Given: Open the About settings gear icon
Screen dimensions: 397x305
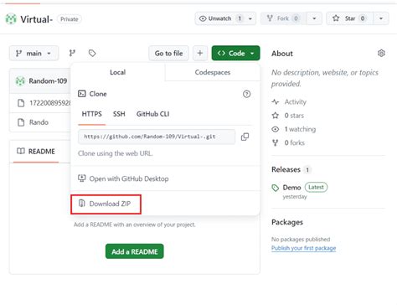Looking at the screenshot, I should 381,53.
